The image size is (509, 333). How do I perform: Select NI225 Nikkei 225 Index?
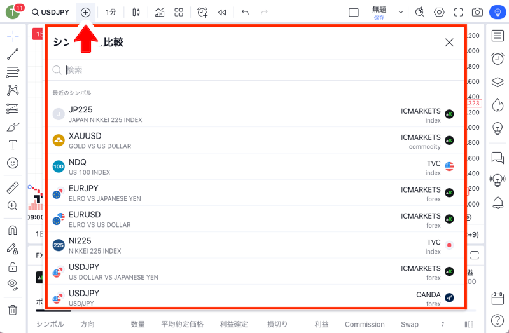pyautogui.click(x=256, y=245)
